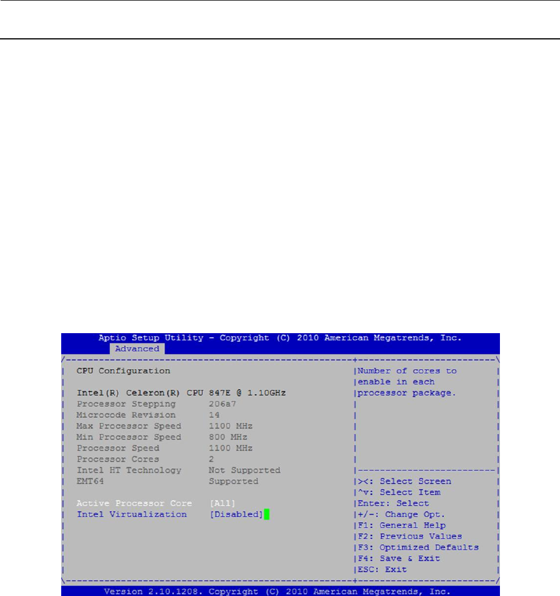The width and height of the screenshot is (560, 596).
Task: Click the F4: Save & Exit hint
Action: pos(399,558)
